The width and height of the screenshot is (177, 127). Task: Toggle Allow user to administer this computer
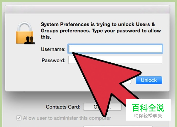click(x=19, y=118)
